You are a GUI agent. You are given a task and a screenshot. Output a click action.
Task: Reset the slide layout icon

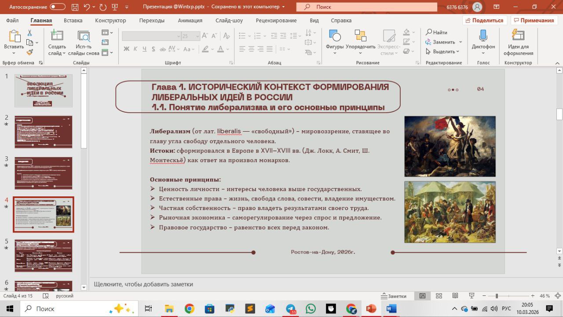105,42
